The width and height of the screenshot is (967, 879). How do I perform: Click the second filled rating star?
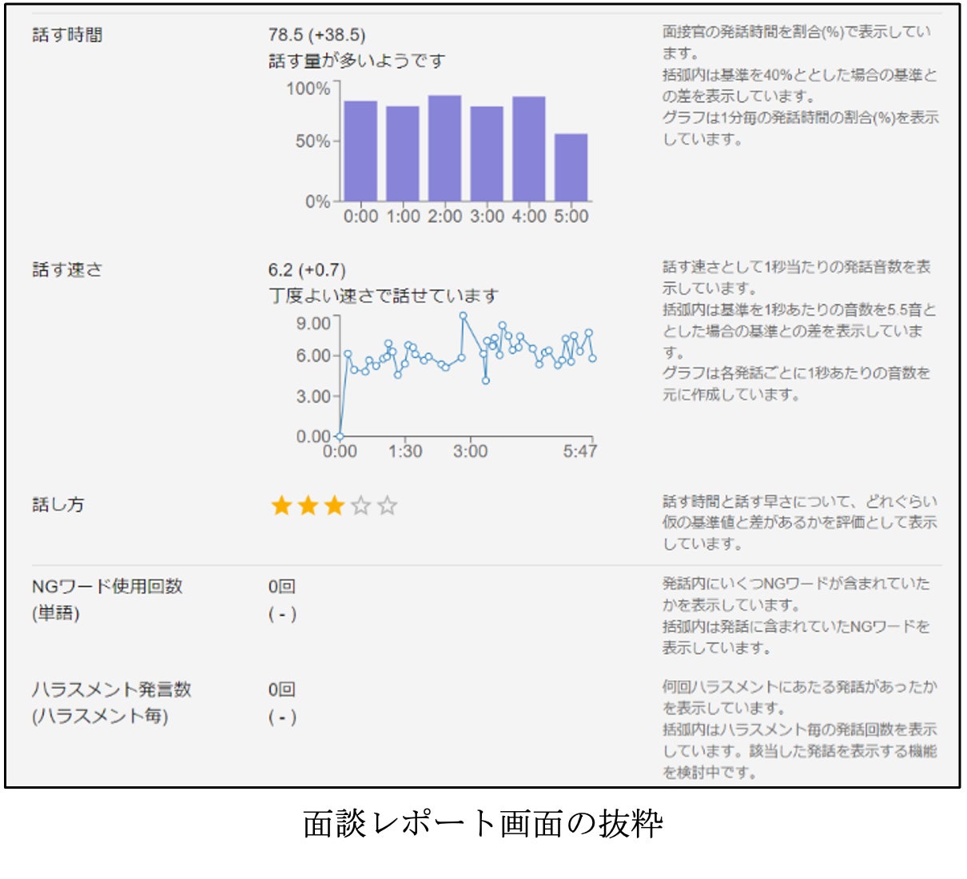(x=308, y=505)
